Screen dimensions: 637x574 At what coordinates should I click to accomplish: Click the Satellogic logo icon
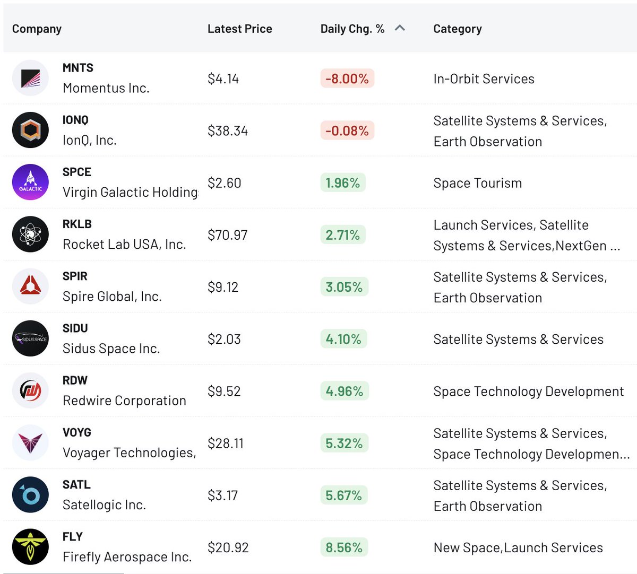tap(30, 494)
